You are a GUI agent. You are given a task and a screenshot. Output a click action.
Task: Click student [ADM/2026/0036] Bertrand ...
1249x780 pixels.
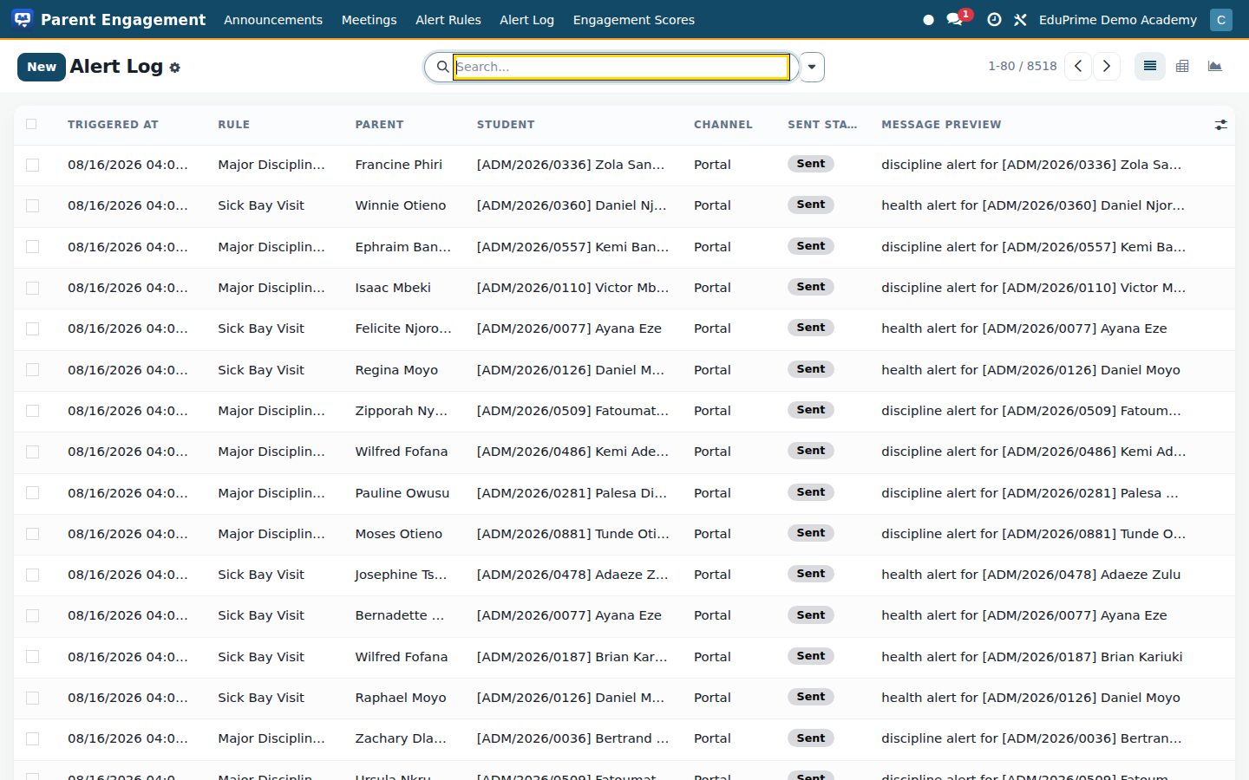572,738
